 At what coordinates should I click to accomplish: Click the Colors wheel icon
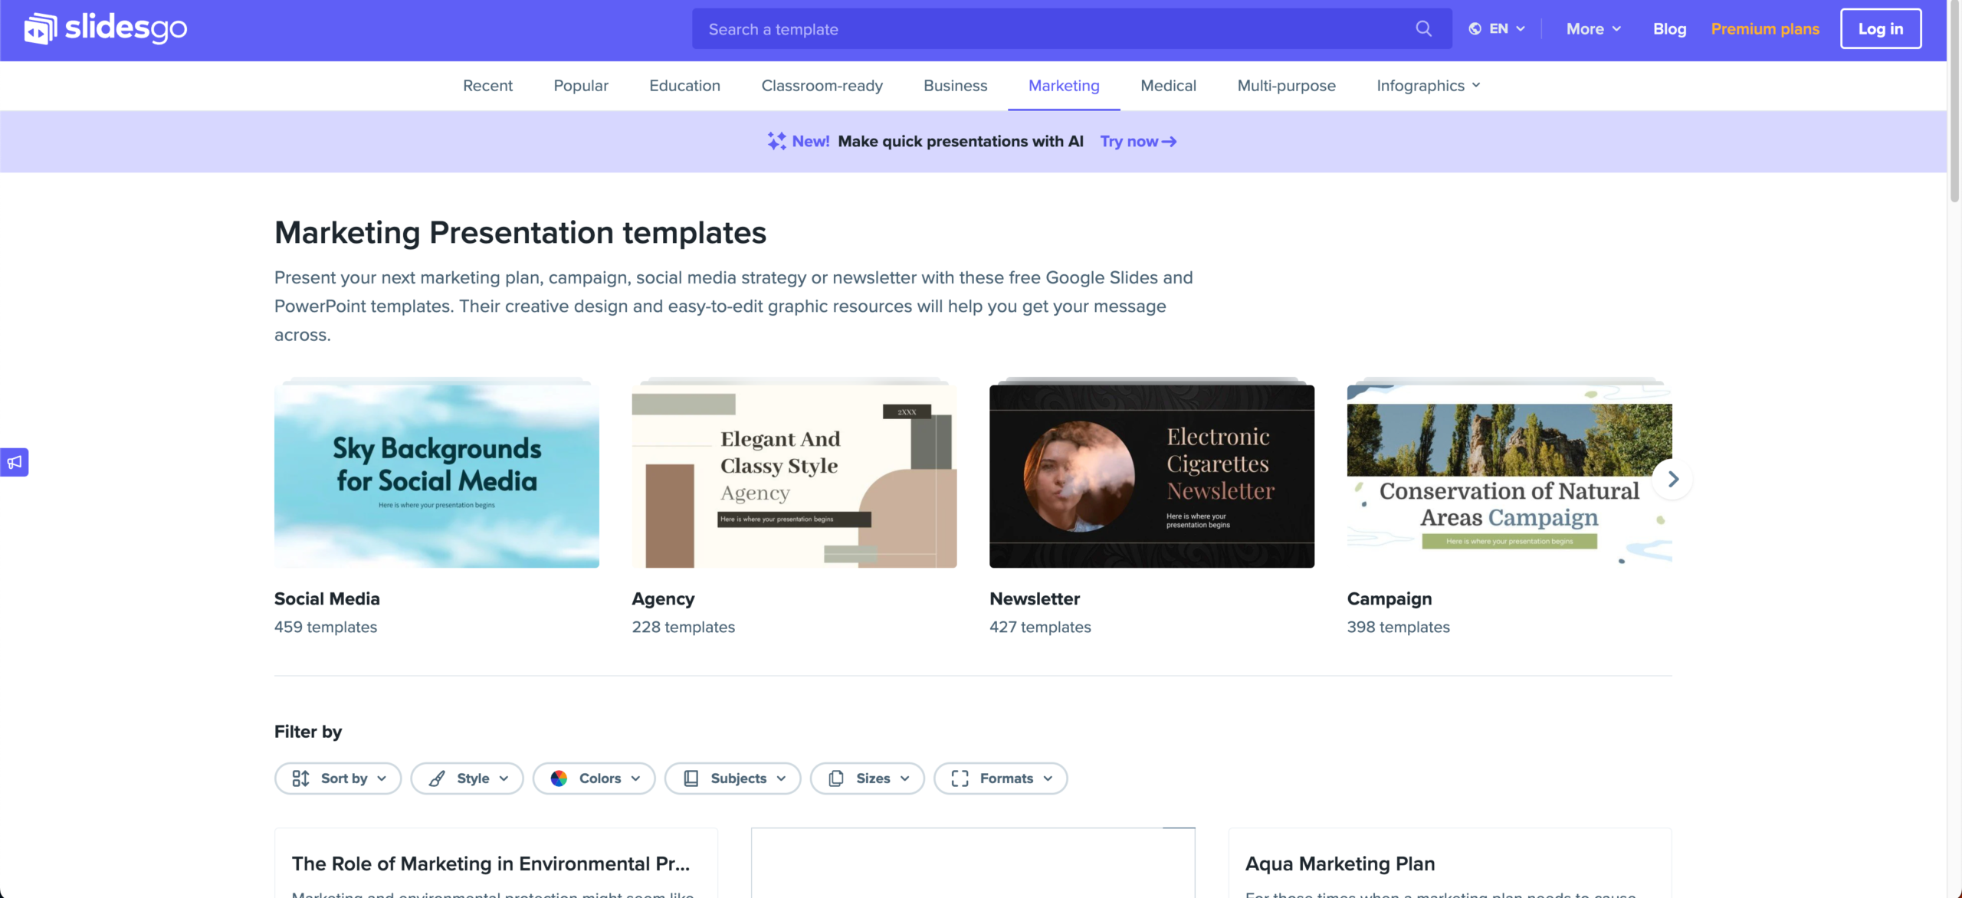point(559,778)
